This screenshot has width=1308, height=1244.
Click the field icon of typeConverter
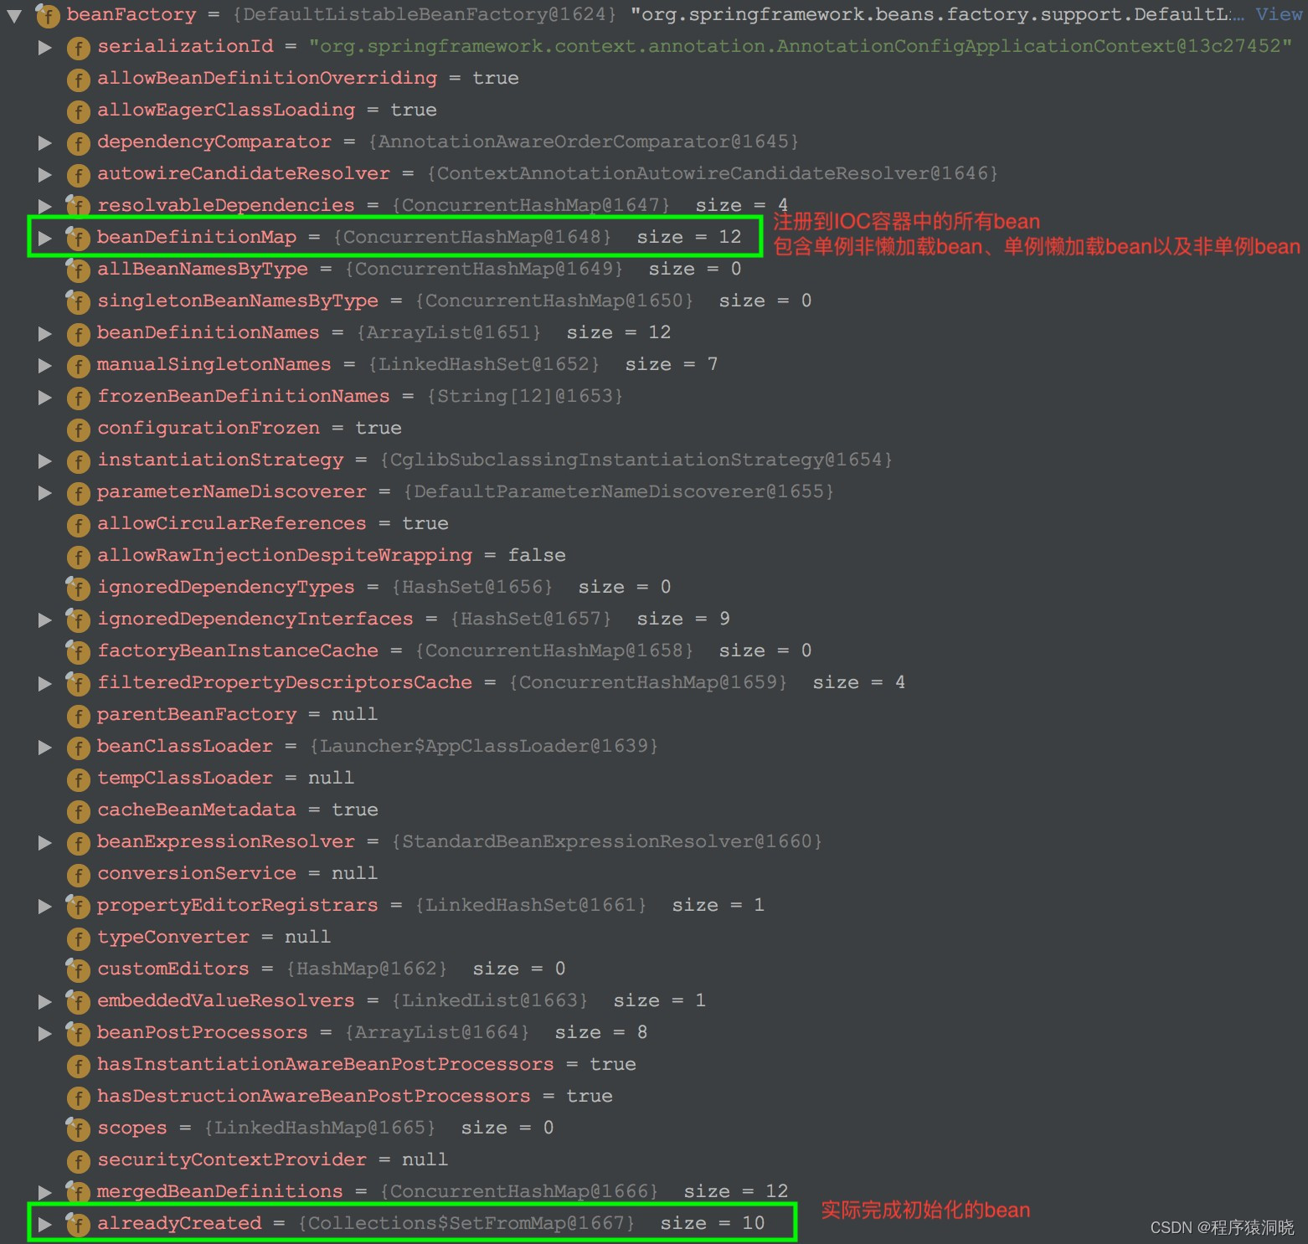78,938
